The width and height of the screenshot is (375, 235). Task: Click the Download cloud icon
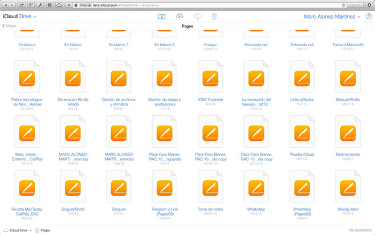[197, 17]
